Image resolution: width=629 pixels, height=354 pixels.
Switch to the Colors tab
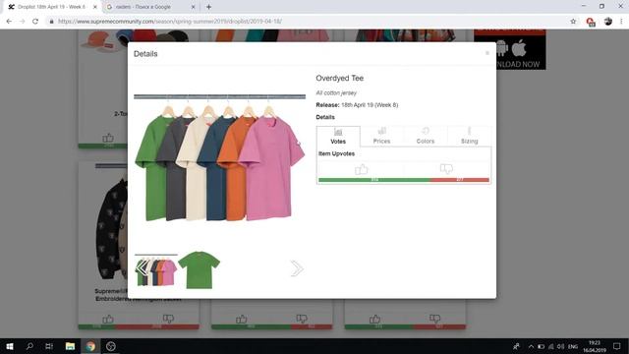(x=426, y=137)
